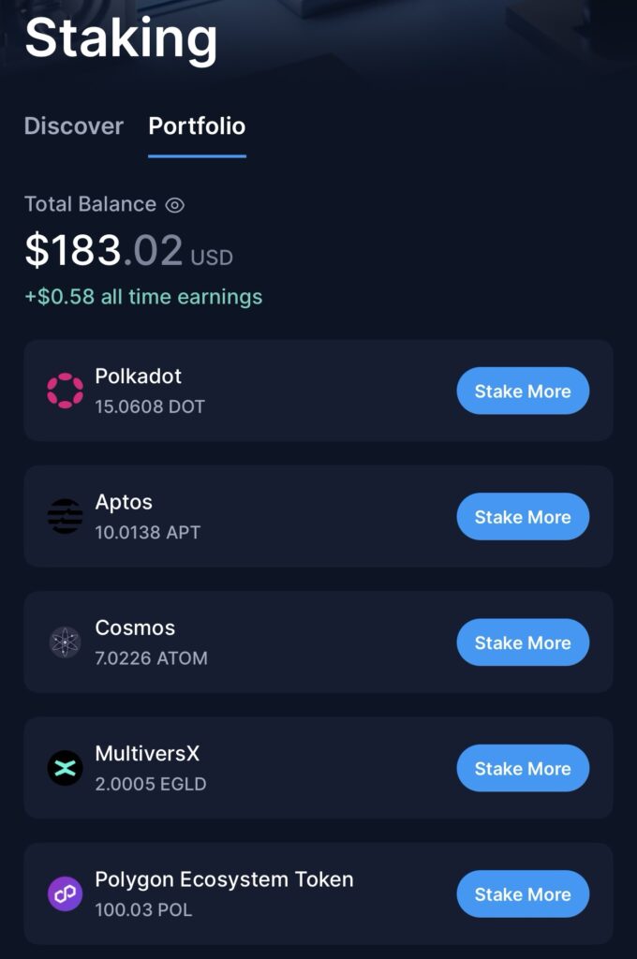Tap the all time earnings text

tap(143, 297)
